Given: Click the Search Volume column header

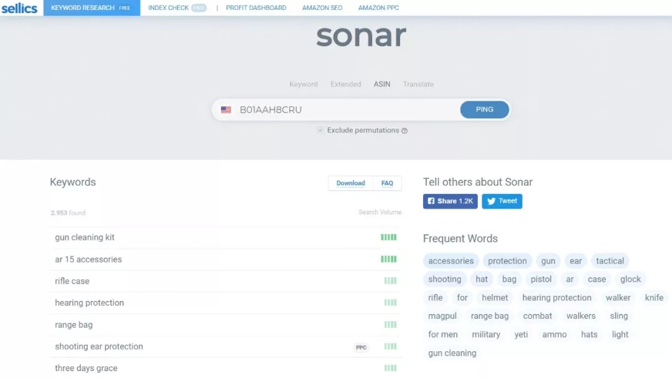Looking at the screenshot, I should pos(380,213).
